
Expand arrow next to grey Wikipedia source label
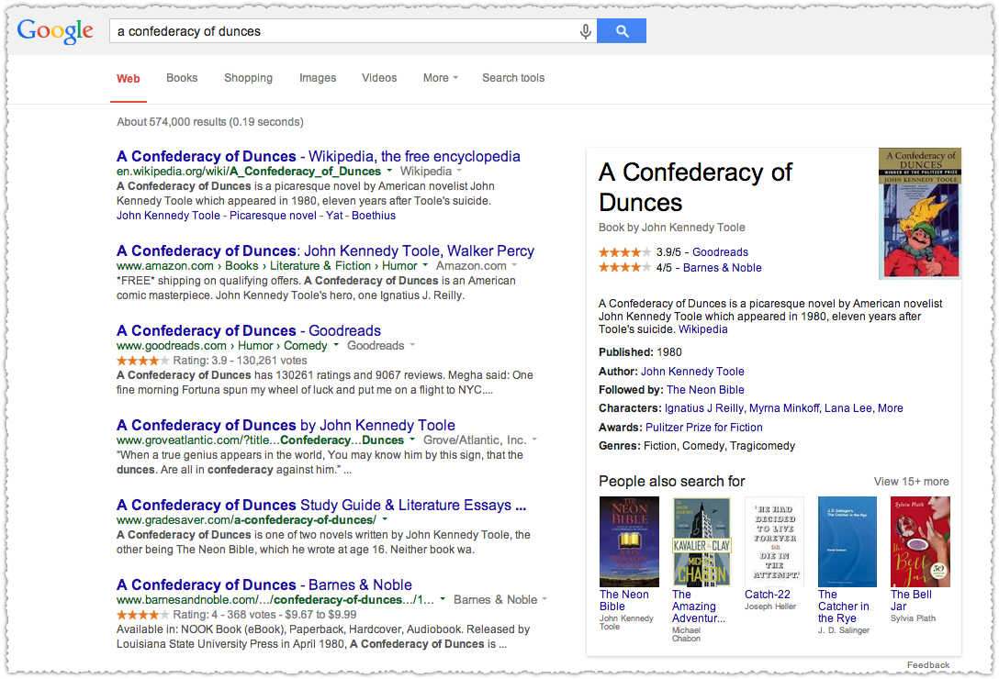click(x=459, y=171)
